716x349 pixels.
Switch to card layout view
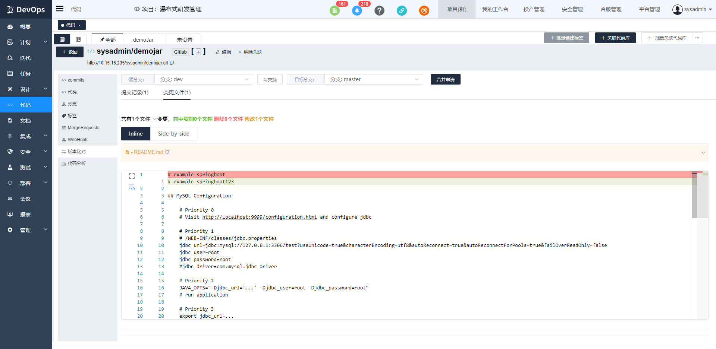pyautogui.click(x=78, y=39)
